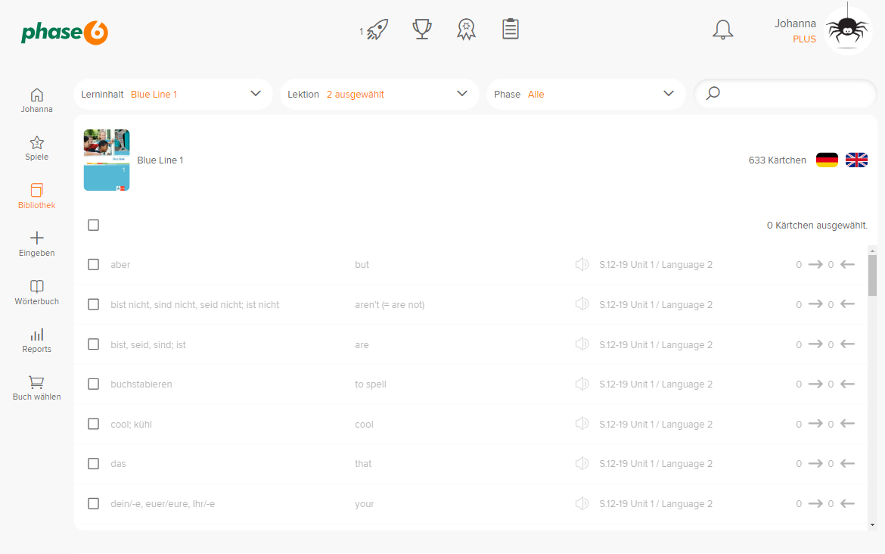Screen dimensions: 885x554
Task: Click the rocket icon in top bar
Action: click(377, 30)
